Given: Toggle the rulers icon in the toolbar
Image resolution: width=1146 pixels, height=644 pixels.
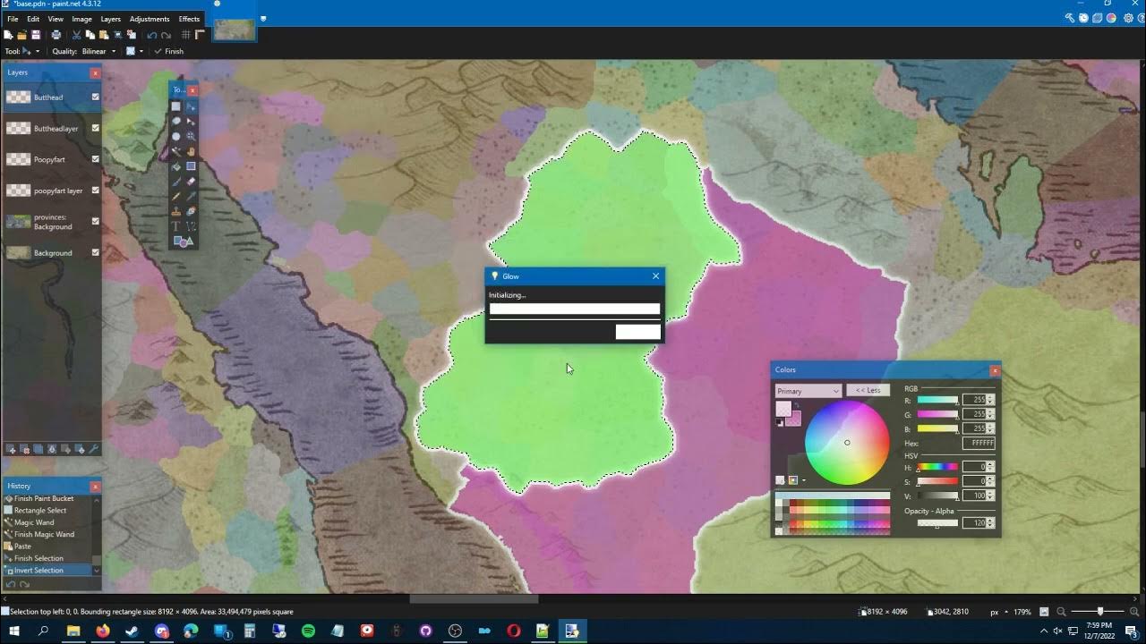Looking at the screenshot, I should click(x=200, y=35).
